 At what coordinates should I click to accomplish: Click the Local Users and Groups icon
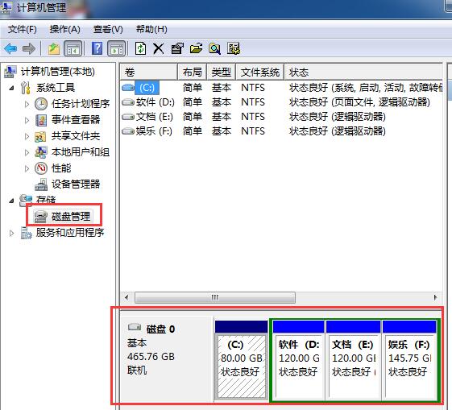pyautogui.click(x=41, y=152)
